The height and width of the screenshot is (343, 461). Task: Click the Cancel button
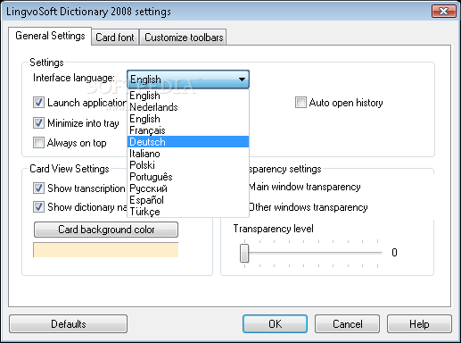coord(347,324)
